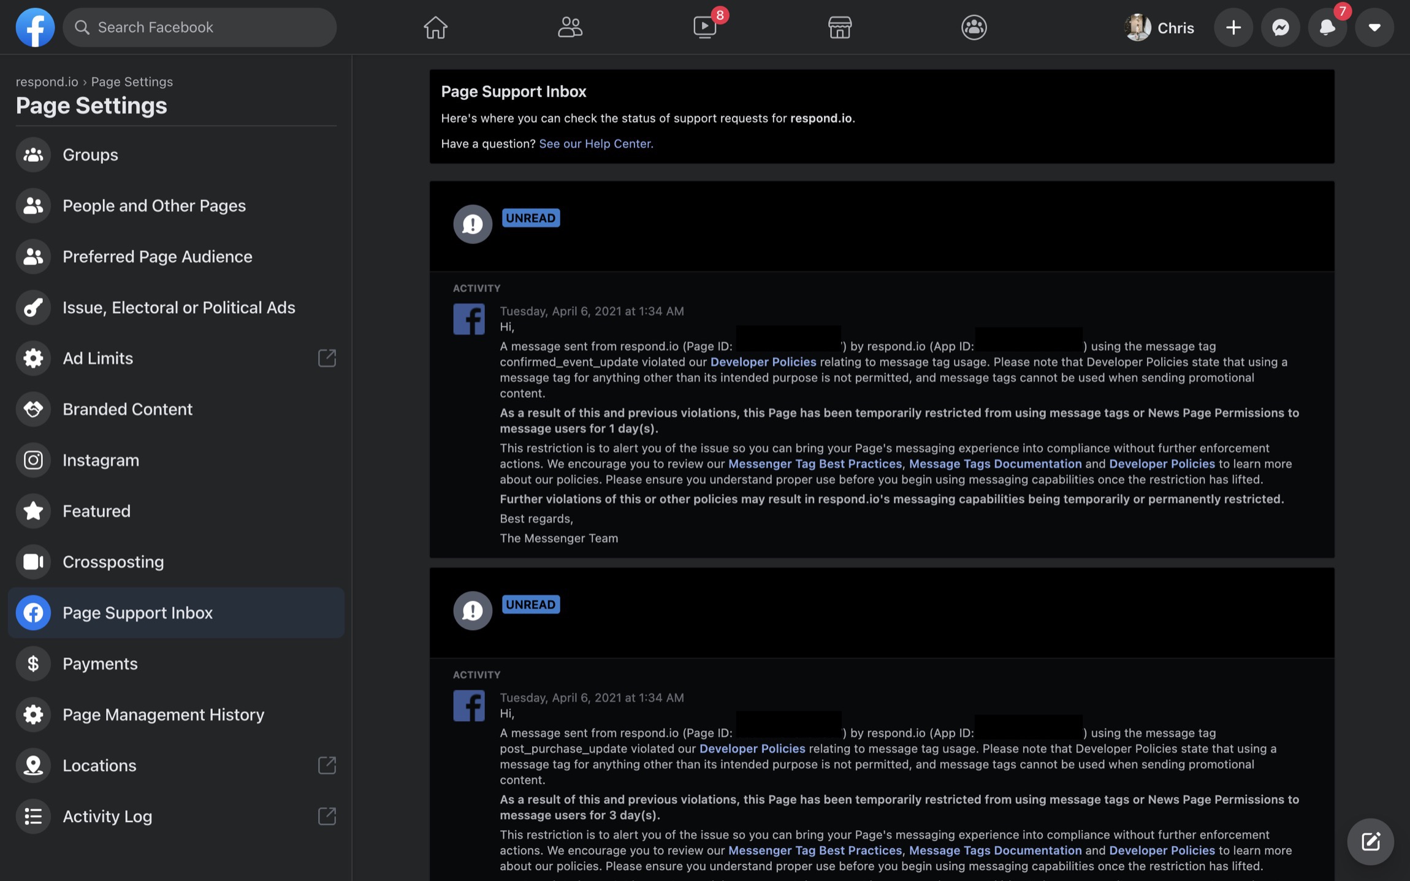Click the Featured star icon

point(33,511)
